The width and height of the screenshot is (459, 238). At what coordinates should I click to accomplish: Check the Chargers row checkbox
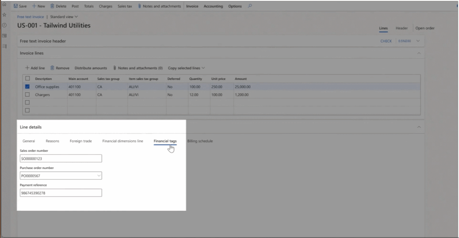click(27, 94)
